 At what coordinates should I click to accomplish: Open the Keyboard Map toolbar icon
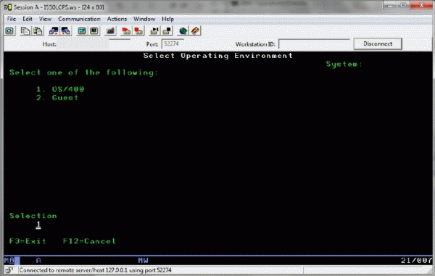coord(110,30)
